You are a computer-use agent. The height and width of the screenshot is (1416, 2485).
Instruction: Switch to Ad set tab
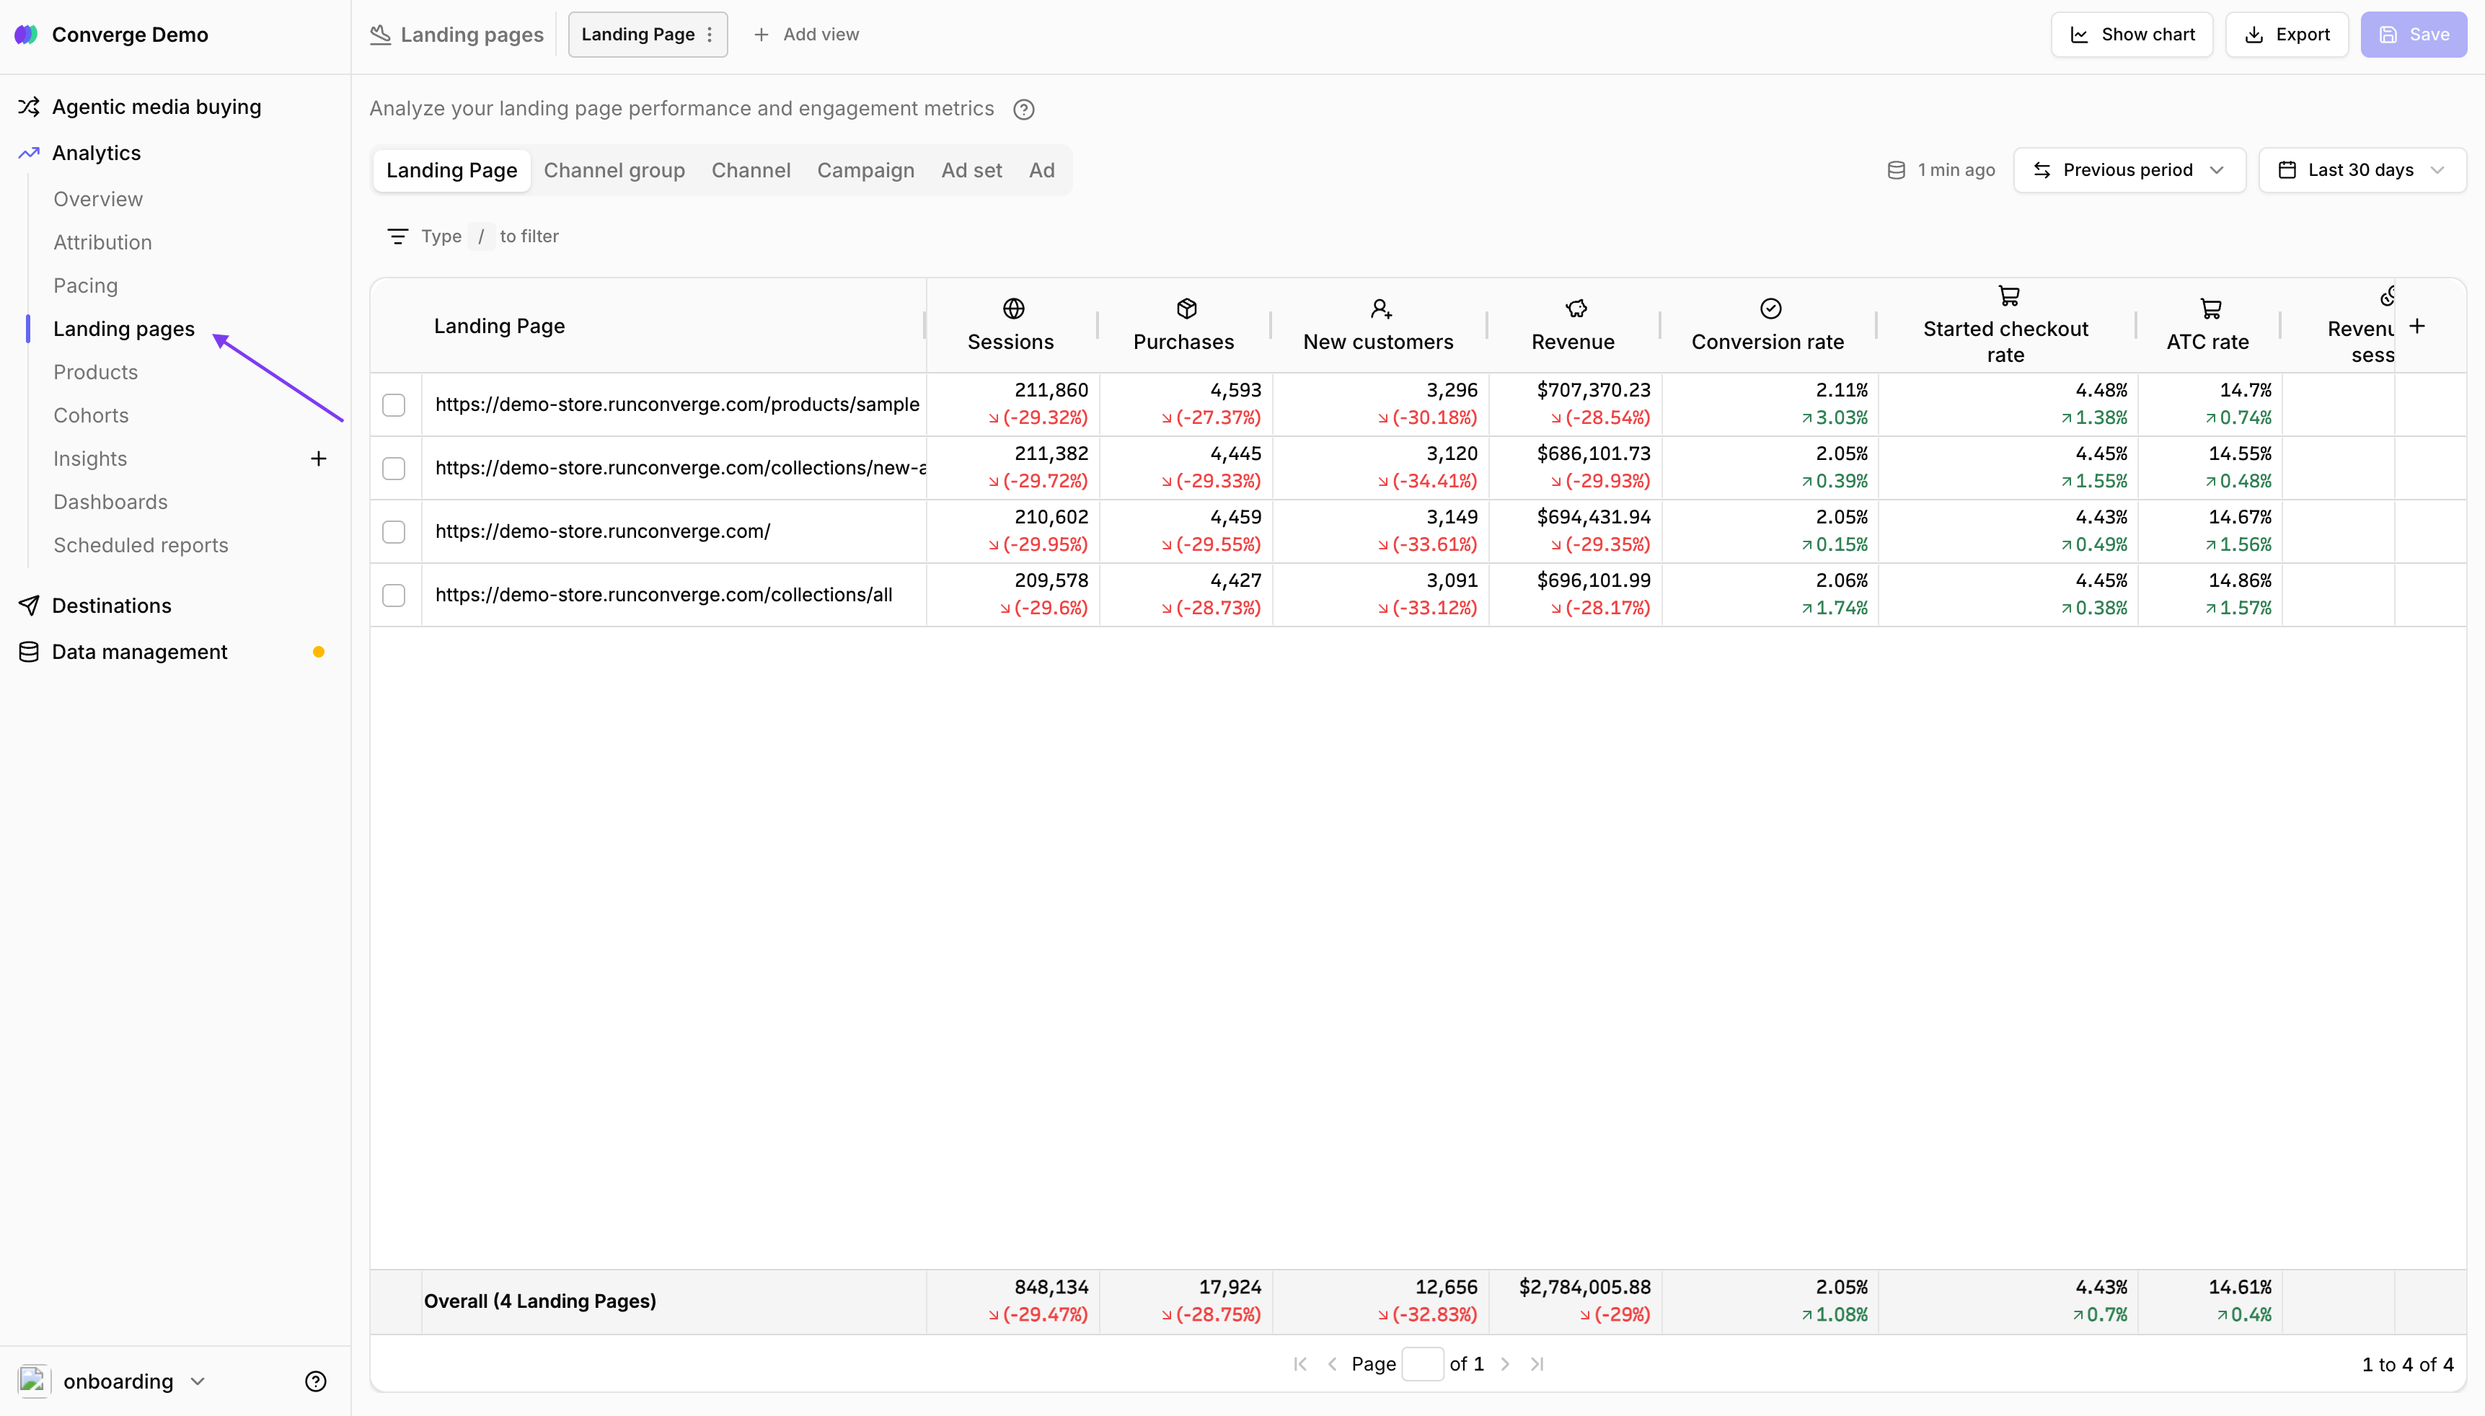coord(971,170)
